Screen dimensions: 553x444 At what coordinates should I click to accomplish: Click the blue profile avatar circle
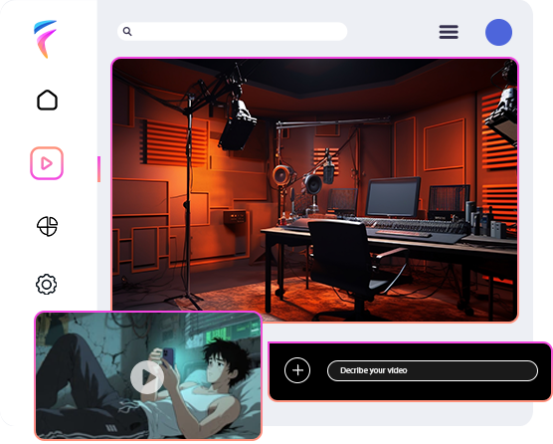click(498, 32)
